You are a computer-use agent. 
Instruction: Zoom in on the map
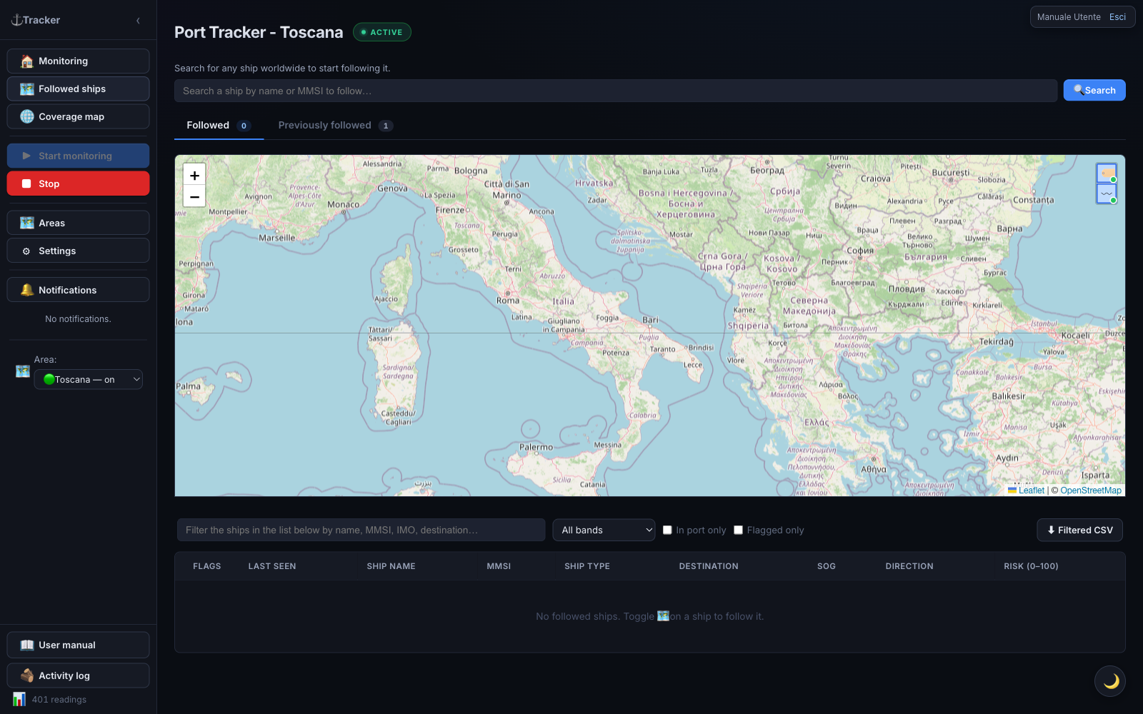(x=194, y=175)
